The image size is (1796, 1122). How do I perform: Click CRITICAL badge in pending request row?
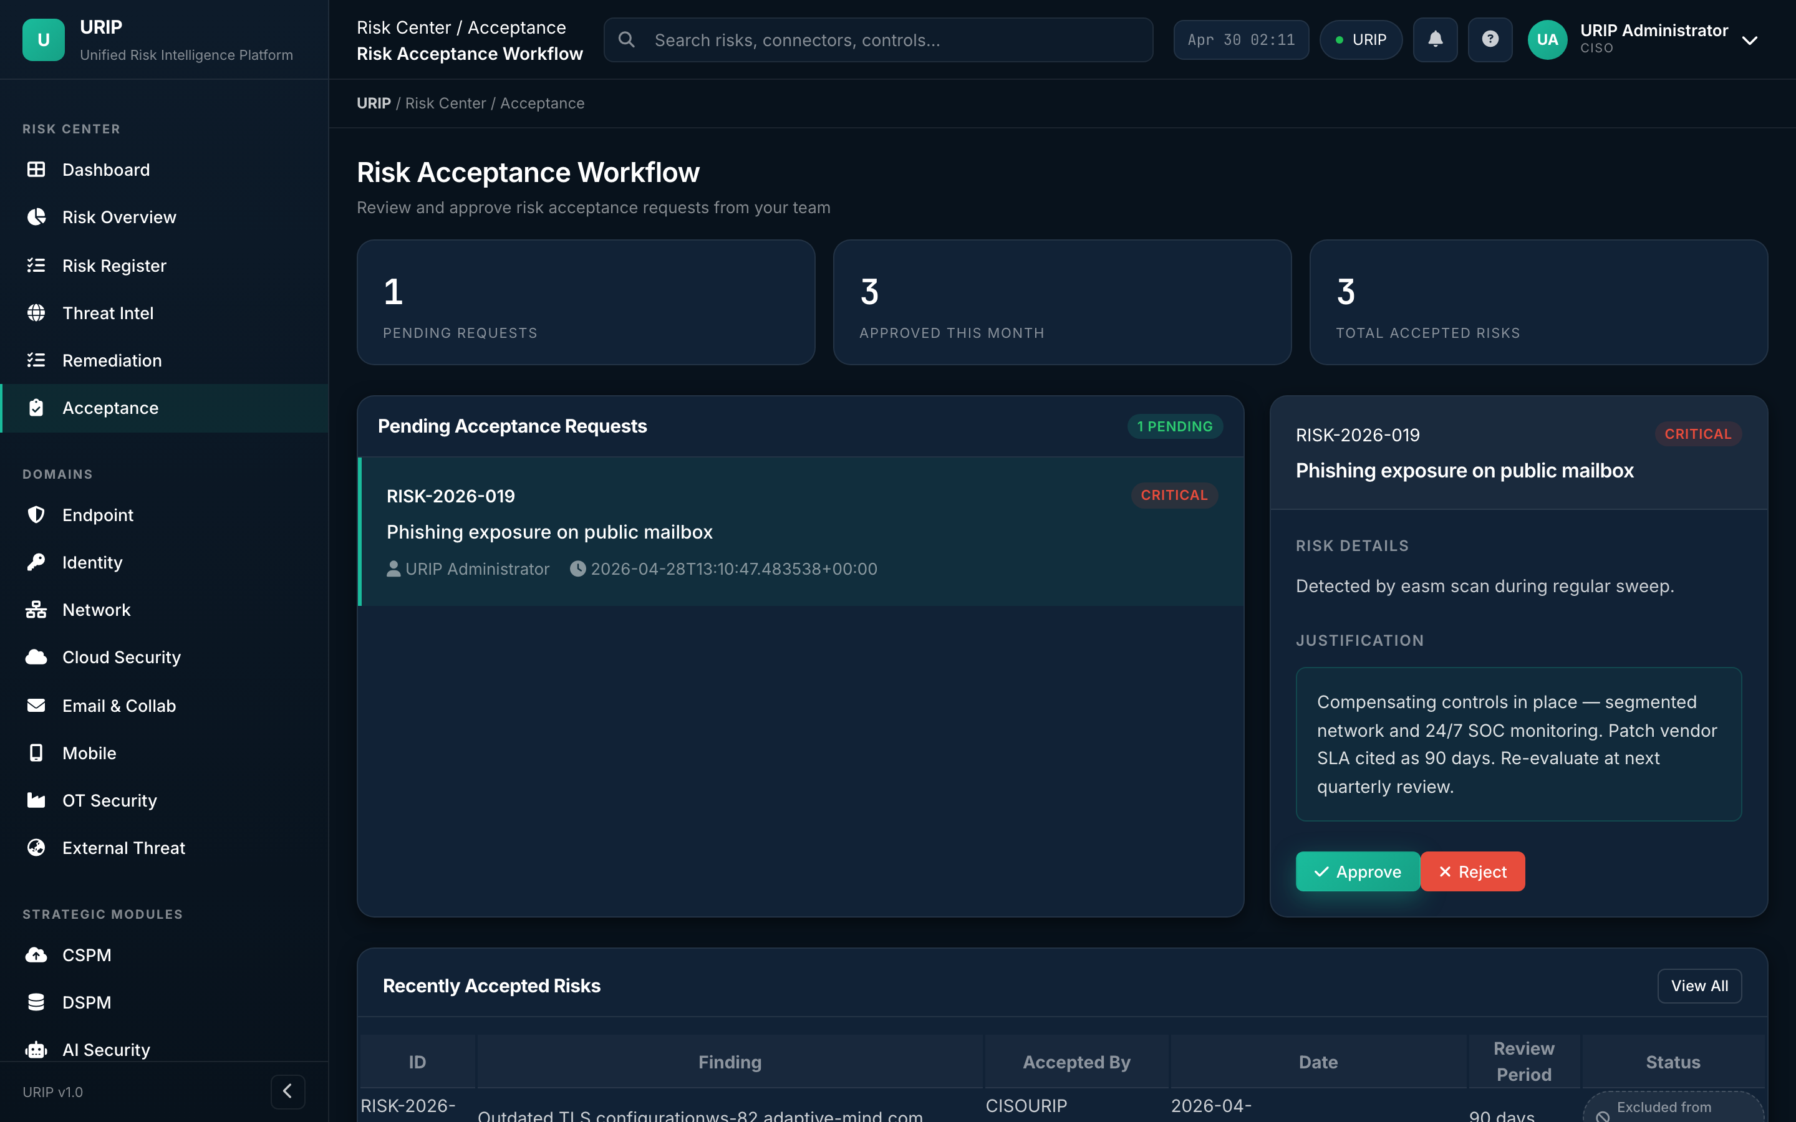[x=1174, y=495]
